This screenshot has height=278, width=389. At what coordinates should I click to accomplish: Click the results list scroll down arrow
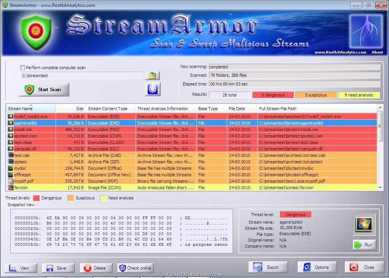[x=380, y=188]
